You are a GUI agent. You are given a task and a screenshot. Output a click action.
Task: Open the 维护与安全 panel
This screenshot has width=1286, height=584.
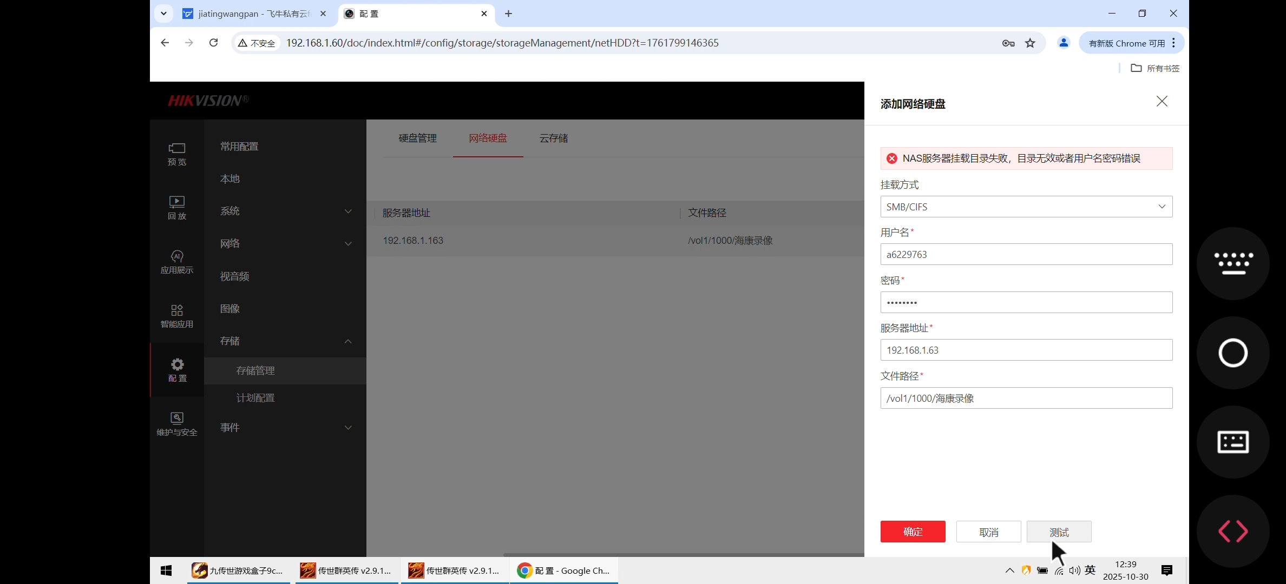[176, 423]
